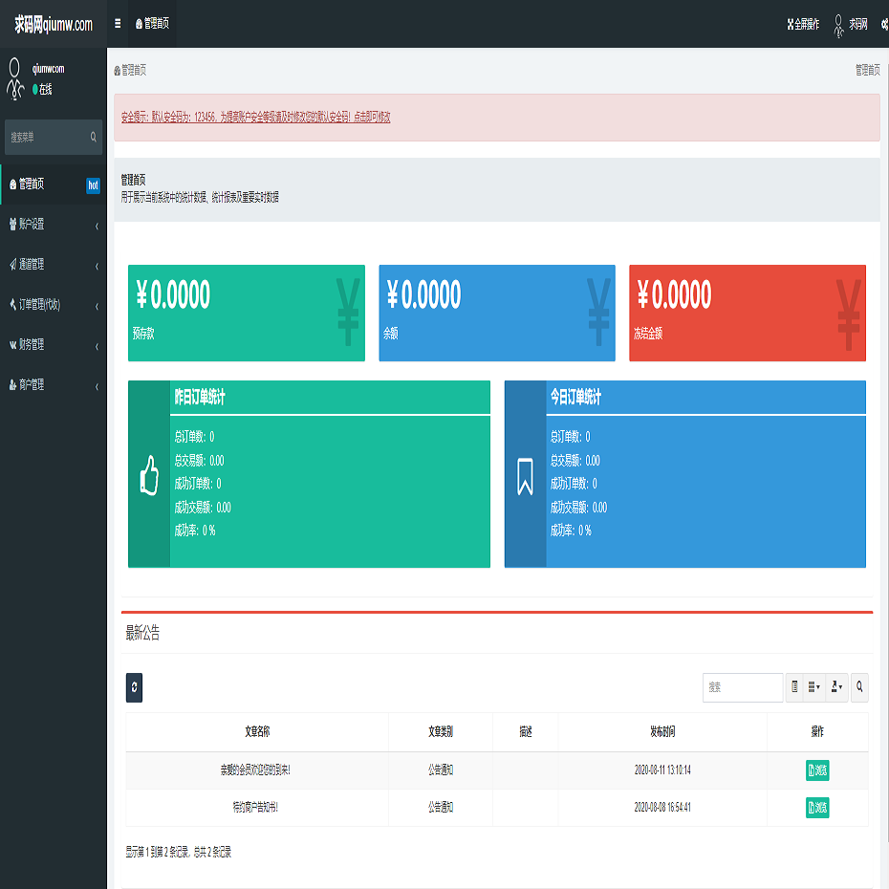Expand the 订单管理(代收) sidebar menu
Viewport: 889px width, 889px height.
coord(53,305)
